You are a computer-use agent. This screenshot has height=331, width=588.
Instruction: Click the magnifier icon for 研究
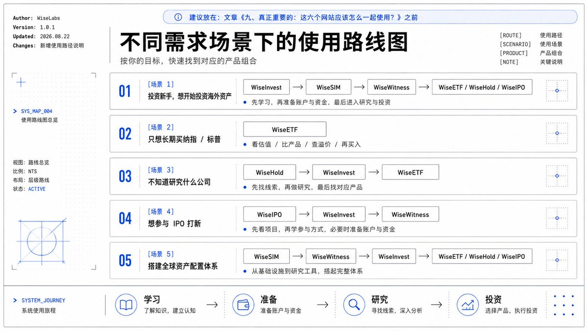click(x=354, y=305)
